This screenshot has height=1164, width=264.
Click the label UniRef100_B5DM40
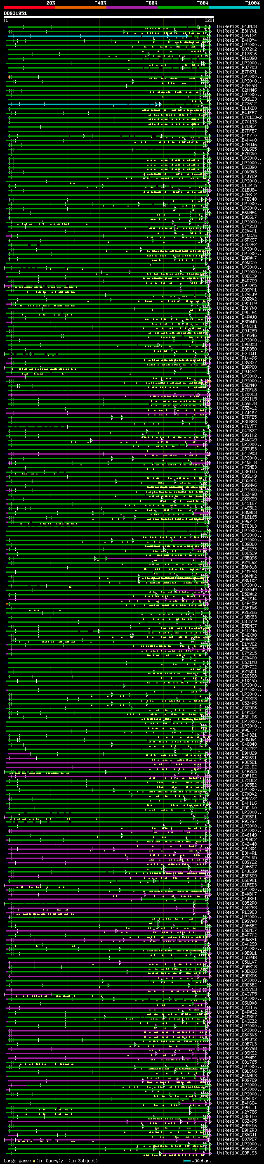point(237,385)
